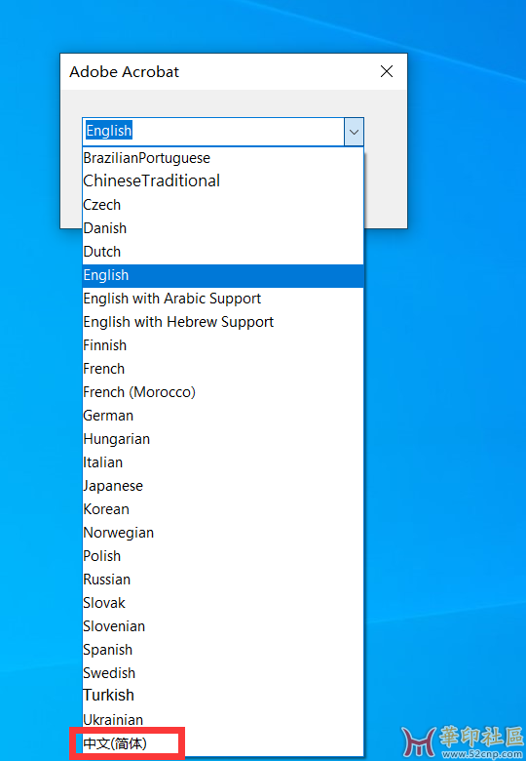Choose Finnish from the list
This screenshot has width=526, height=761.
point(223,345)
